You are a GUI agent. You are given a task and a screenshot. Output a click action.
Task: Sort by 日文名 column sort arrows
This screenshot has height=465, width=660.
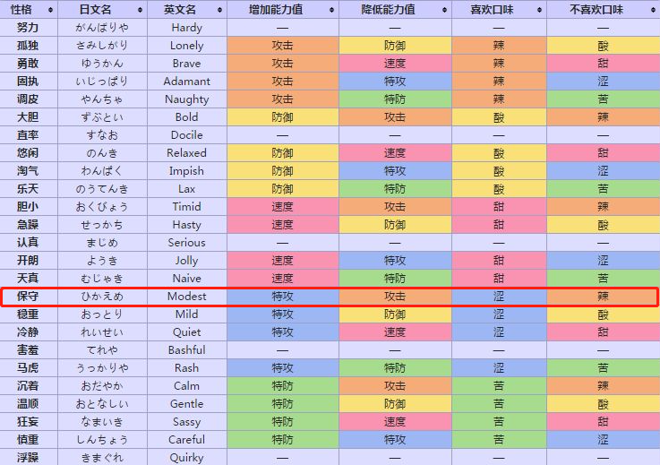click(140, 10)
